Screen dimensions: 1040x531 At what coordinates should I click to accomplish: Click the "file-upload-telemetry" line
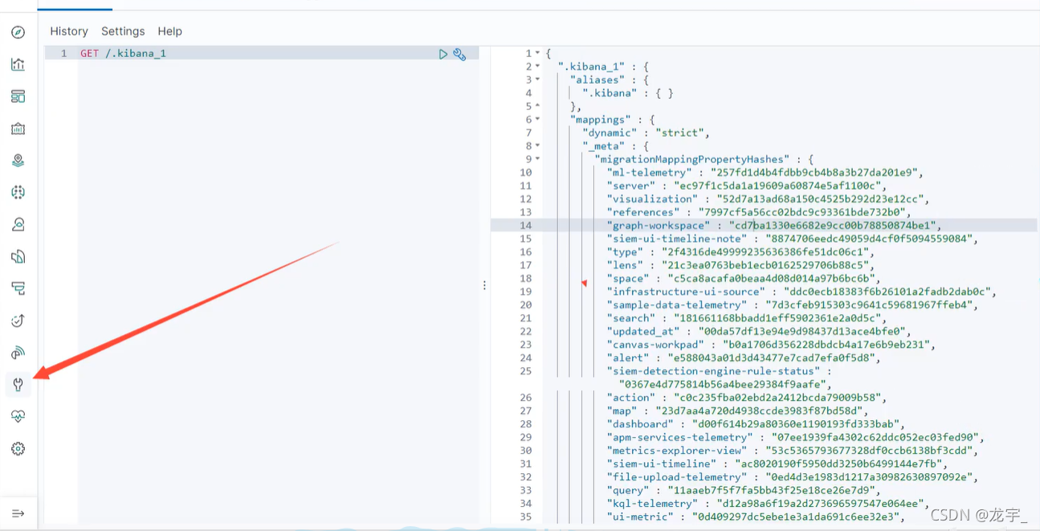[793, 477]
